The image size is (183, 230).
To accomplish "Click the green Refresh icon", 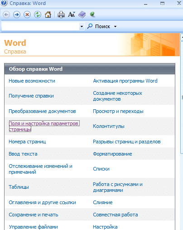I will tap(38, 15).
